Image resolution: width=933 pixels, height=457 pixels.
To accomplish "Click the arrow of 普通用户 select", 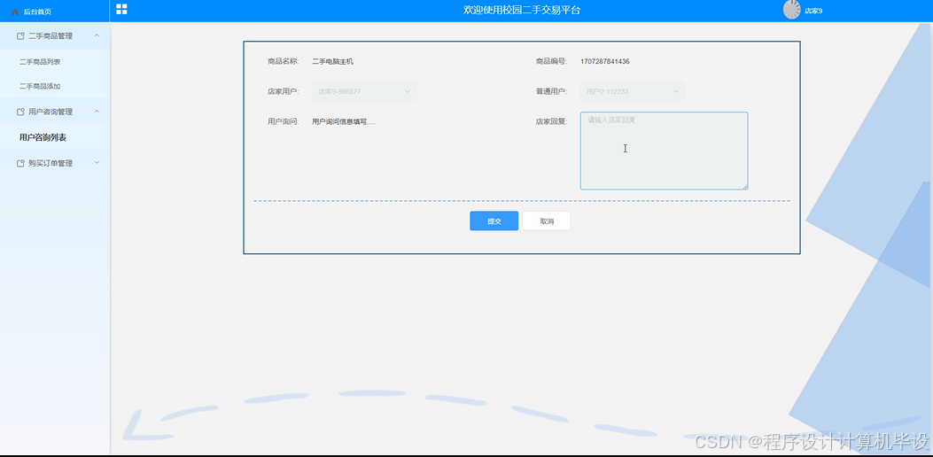I will click(676, 91).
